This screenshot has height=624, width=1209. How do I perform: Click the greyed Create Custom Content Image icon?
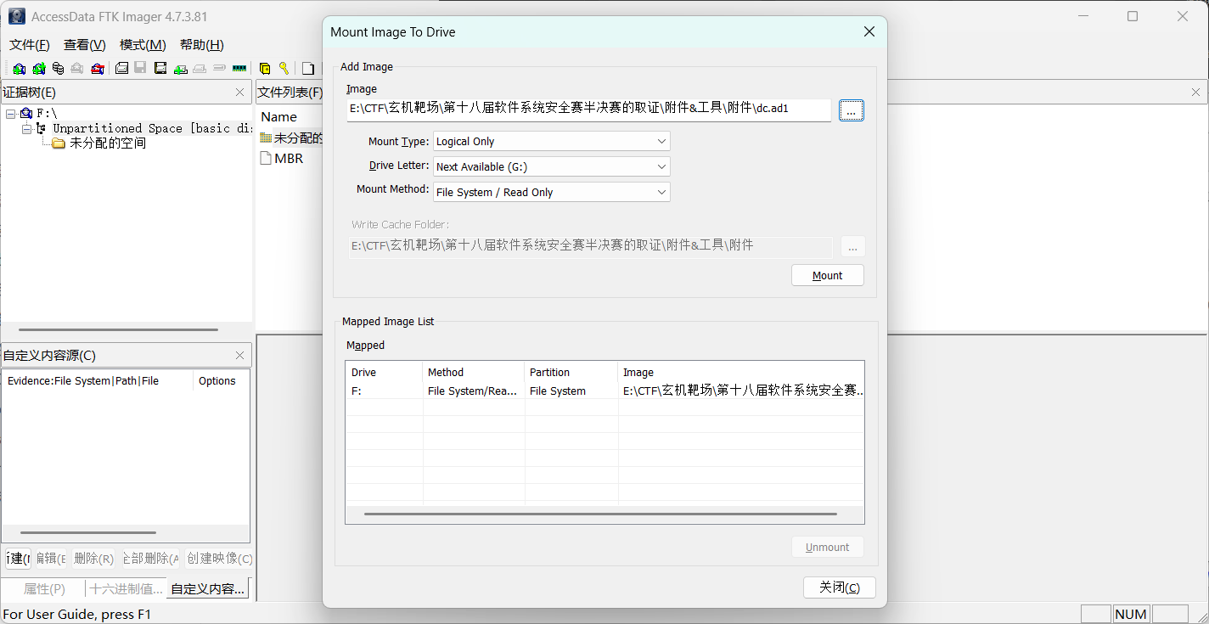coord(200,69)
